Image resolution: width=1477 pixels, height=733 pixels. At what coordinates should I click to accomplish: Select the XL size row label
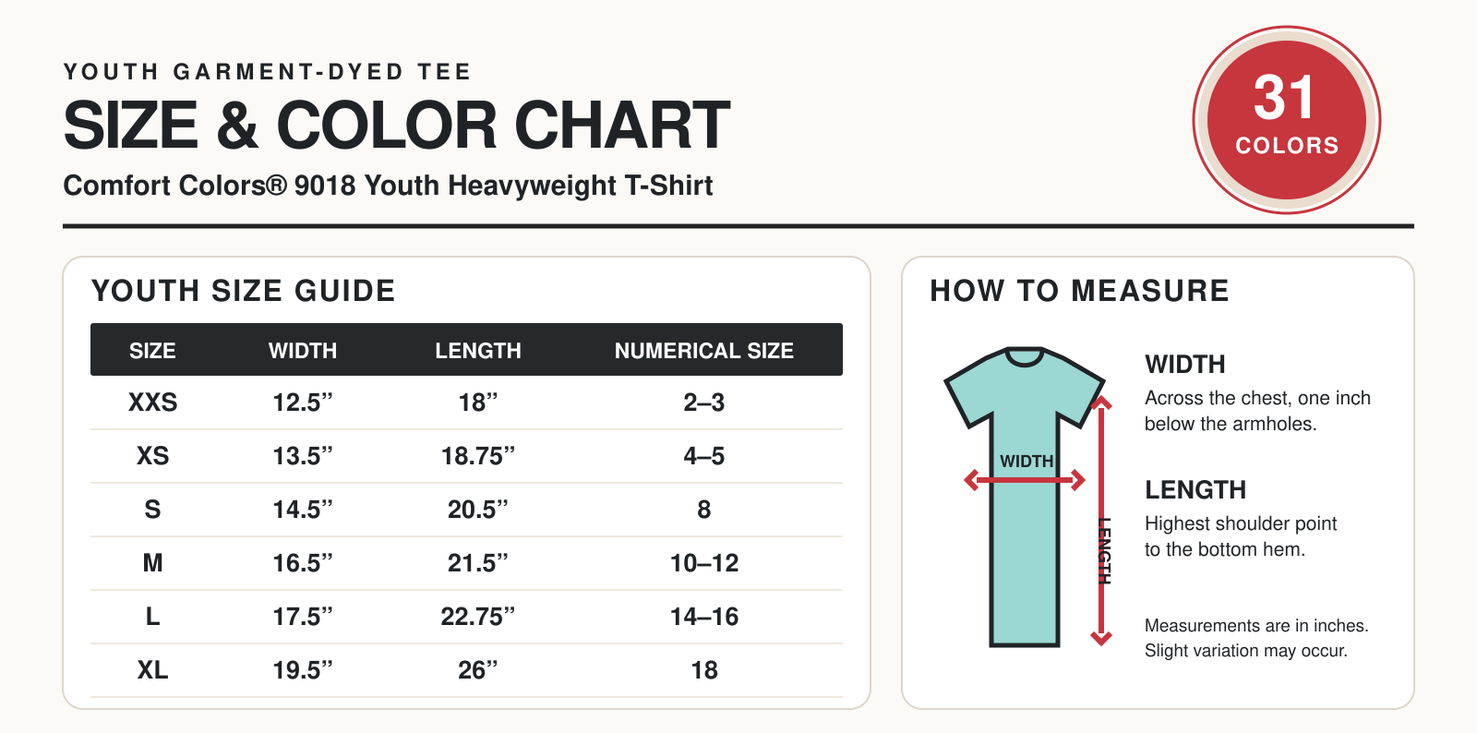click(x=152, y=670)
